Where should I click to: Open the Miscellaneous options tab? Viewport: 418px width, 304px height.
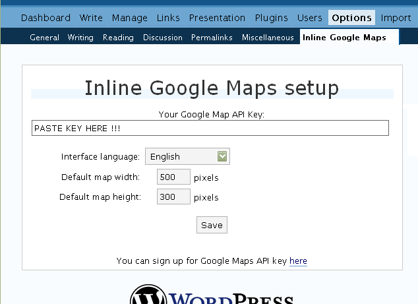coord(268,38)
